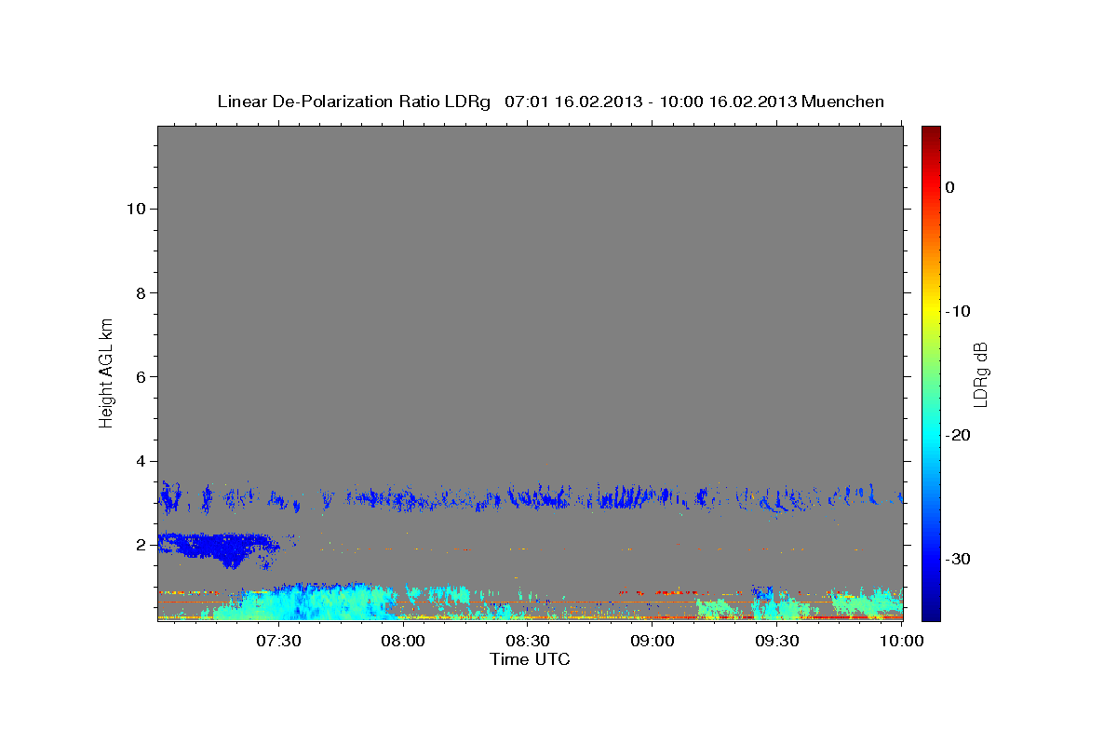Click the 10:00 time tick label
Viewport: 1117px width, 745px height.
pyautogui.click(x=902, y=641)
